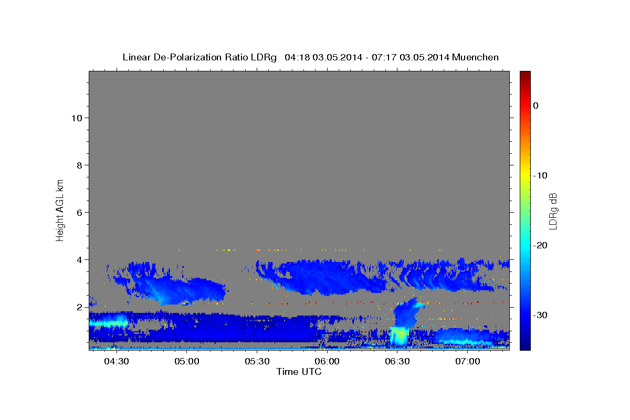Click the cyan streak at 04:30
This screenshot has width=630, height=420.
pyautogui.click(x=109, y=323)
